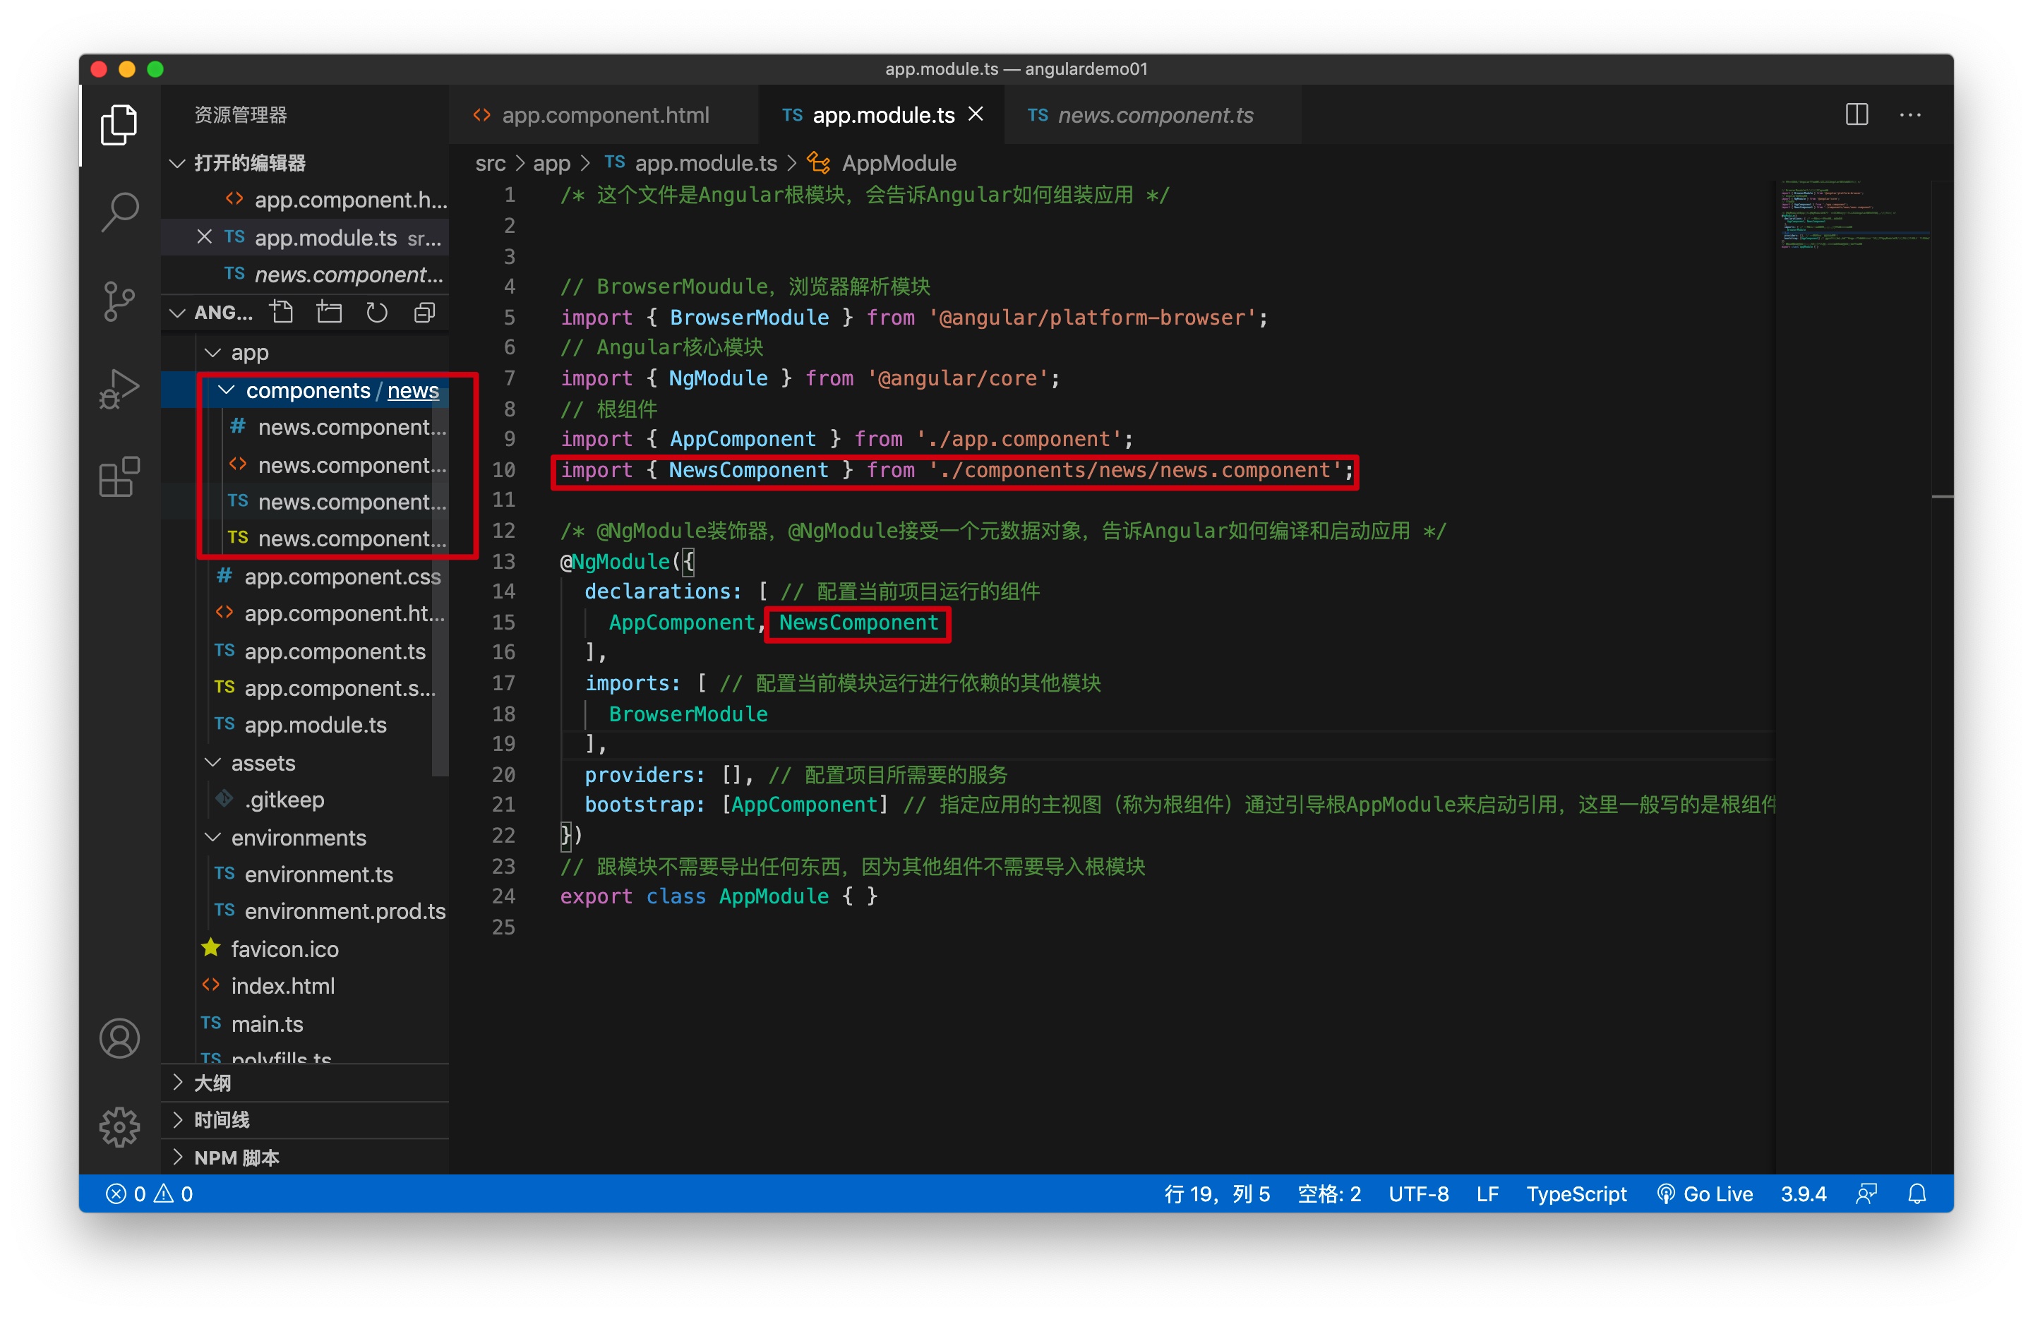Change the TypeScript language mode
The image size is (2033, 1317).
coord(1576,1194)
